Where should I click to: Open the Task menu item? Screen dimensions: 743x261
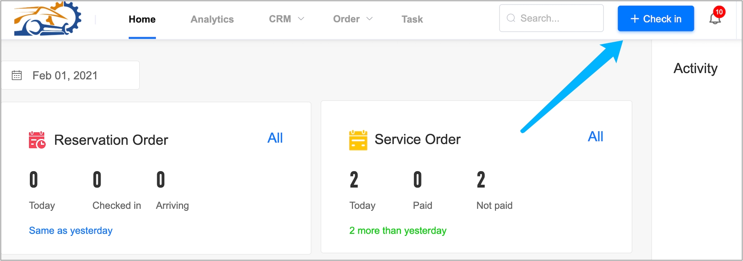412,19
